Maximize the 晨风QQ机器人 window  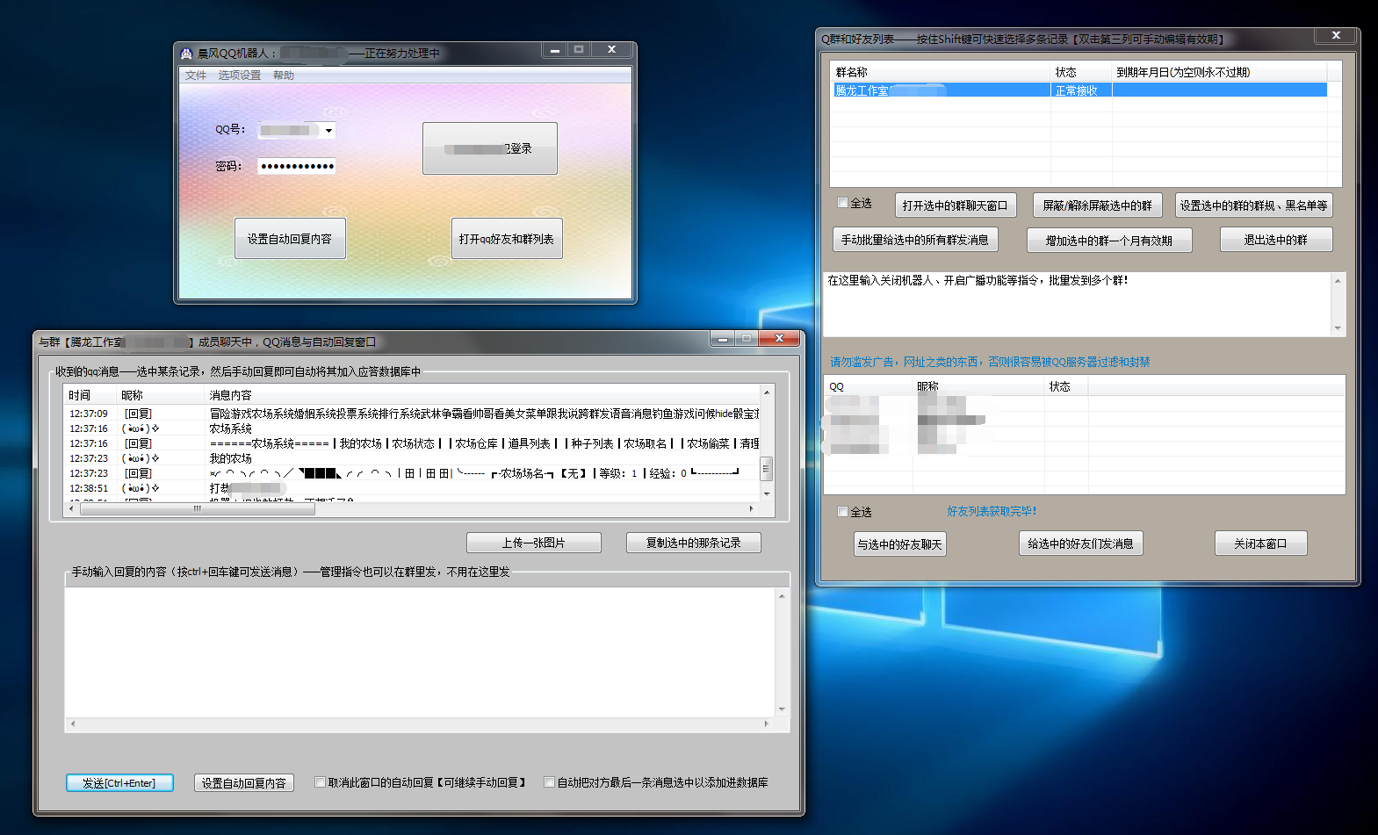pyautogui.click(x=579, y=50)
